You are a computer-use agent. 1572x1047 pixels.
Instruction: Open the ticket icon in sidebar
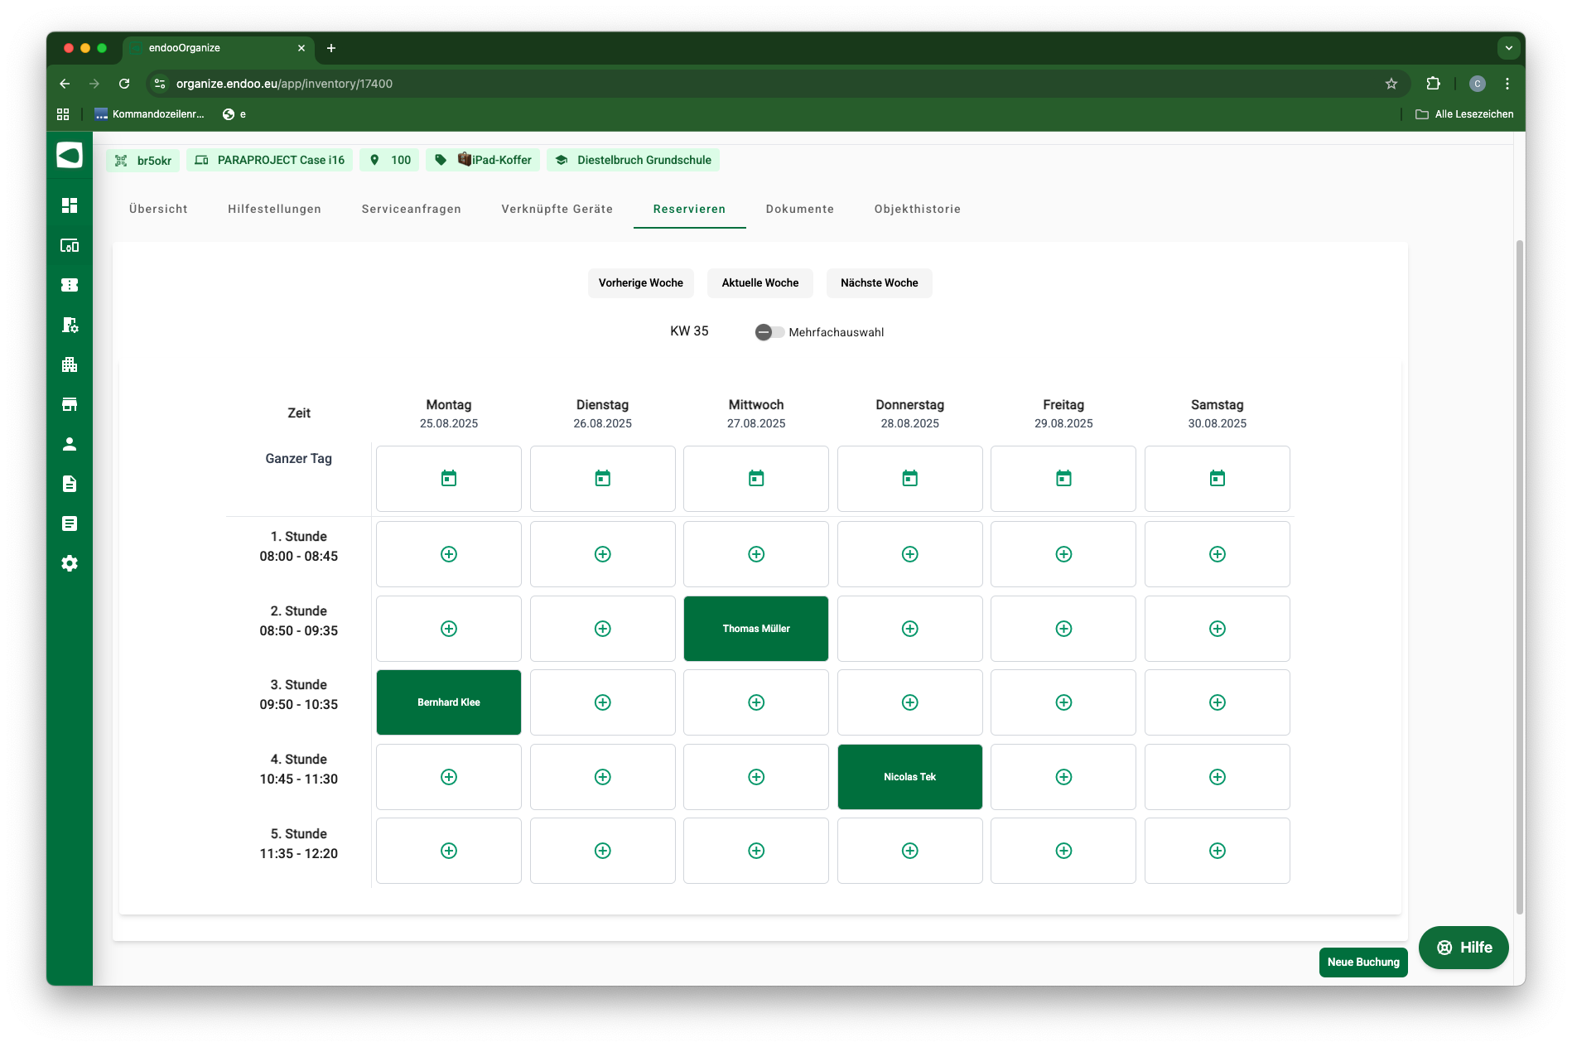(x=70, y=285)
